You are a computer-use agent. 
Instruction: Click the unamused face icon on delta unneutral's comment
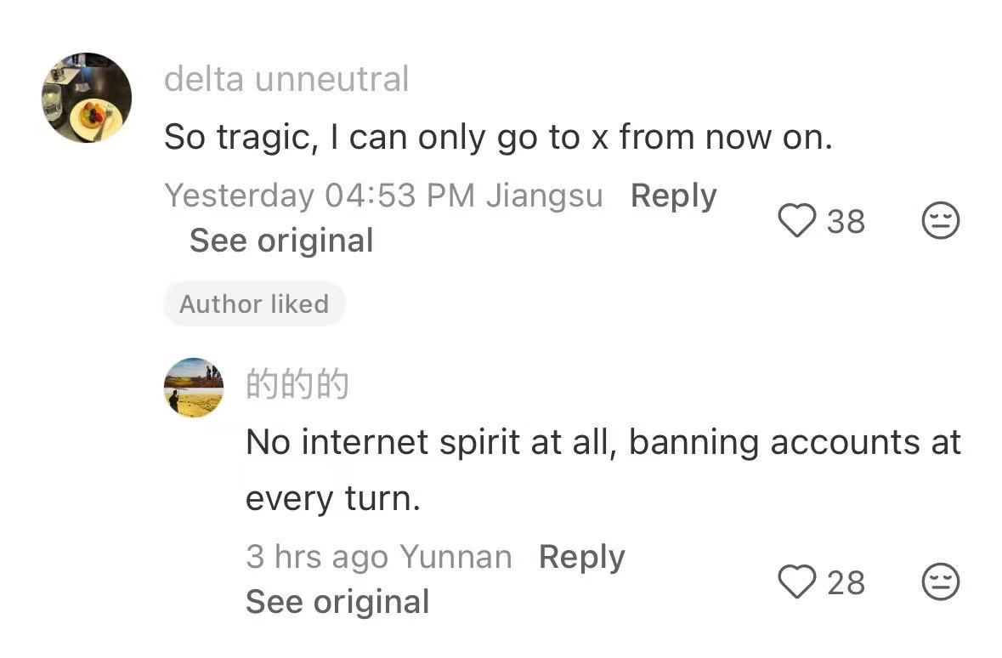(940, 221)
